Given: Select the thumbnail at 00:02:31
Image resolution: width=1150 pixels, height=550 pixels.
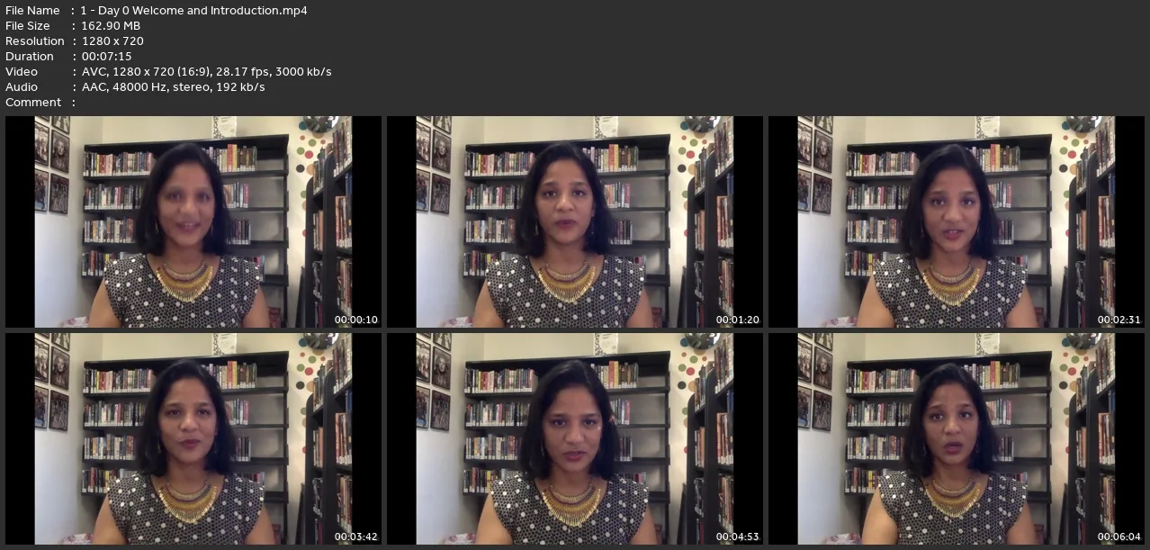Looking at the screenshot, I should tap(956, 221).
